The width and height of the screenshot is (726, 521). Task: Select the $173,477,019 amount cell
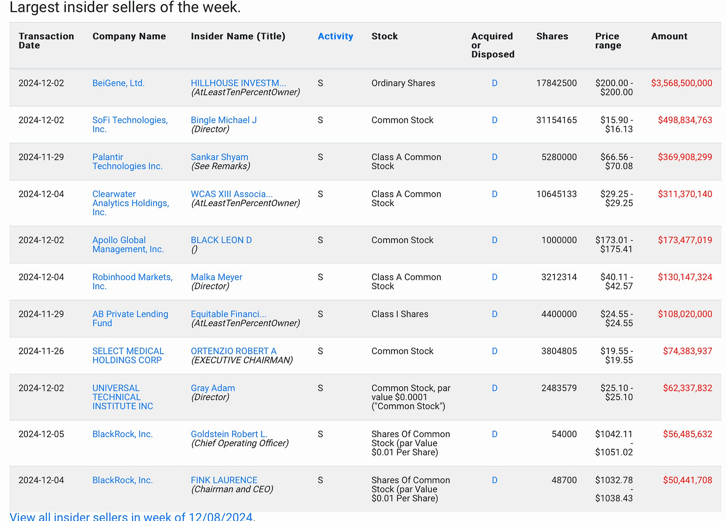(x=685, y=240)
